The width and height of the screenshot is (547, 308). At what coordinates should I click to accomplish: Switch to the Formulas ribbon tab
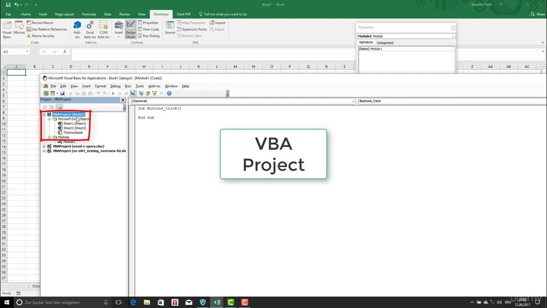(x=89, y=14)
